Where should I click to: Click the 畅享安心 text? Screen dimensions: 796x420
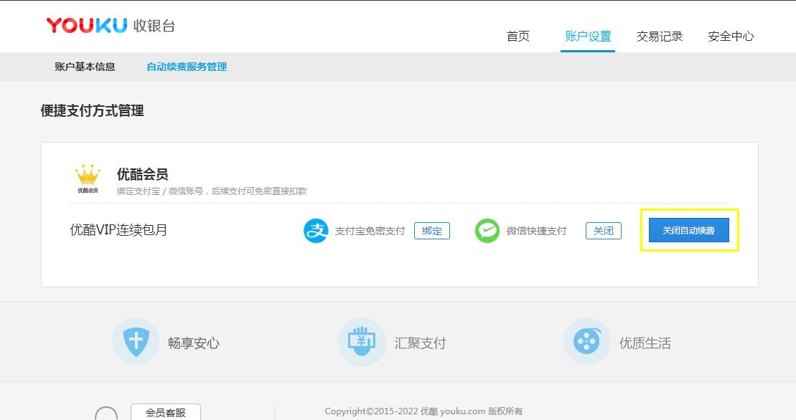193,343
